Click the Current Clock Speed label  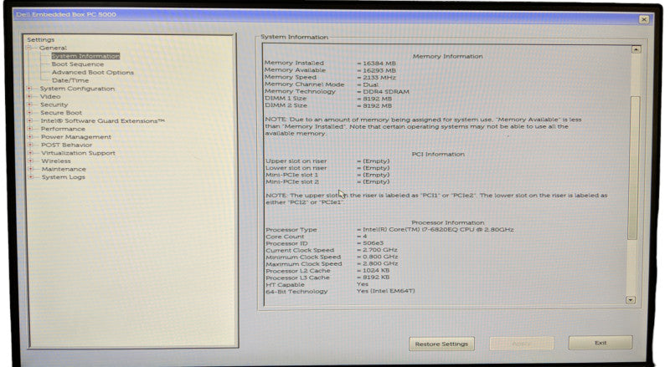(x=300, y=250)
